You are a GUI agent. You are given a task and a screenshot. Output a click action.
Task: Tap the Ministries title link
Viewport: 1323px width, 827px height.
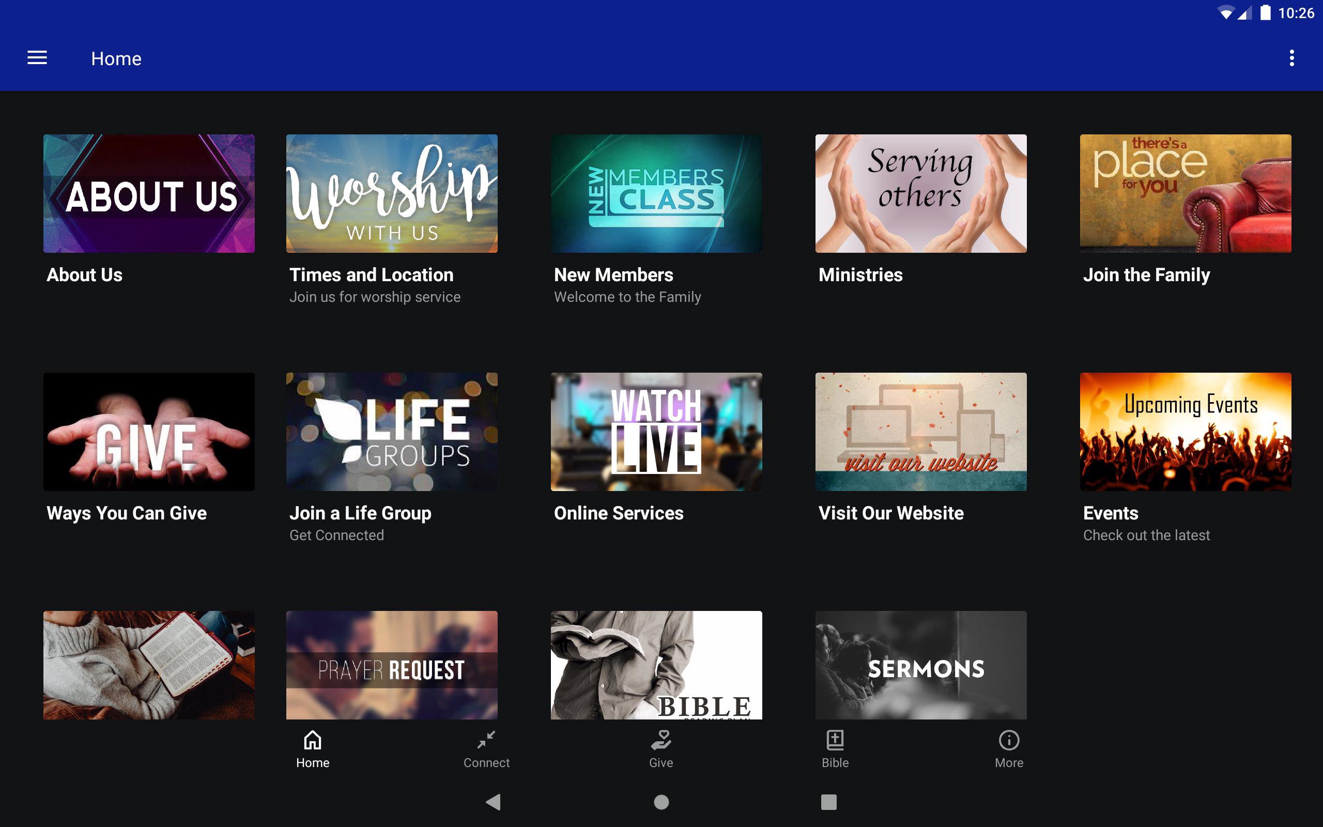tap(860, 274)
